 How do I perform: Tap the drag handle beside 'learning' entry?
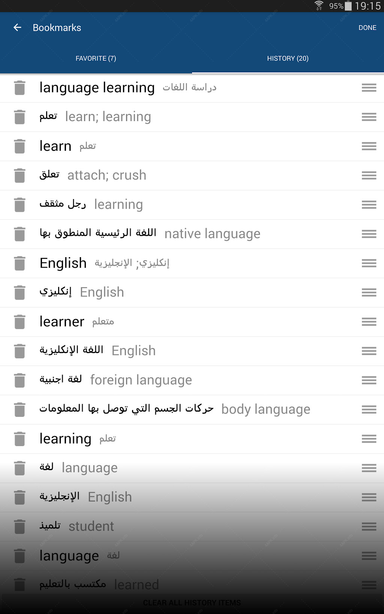coord(369,439)
